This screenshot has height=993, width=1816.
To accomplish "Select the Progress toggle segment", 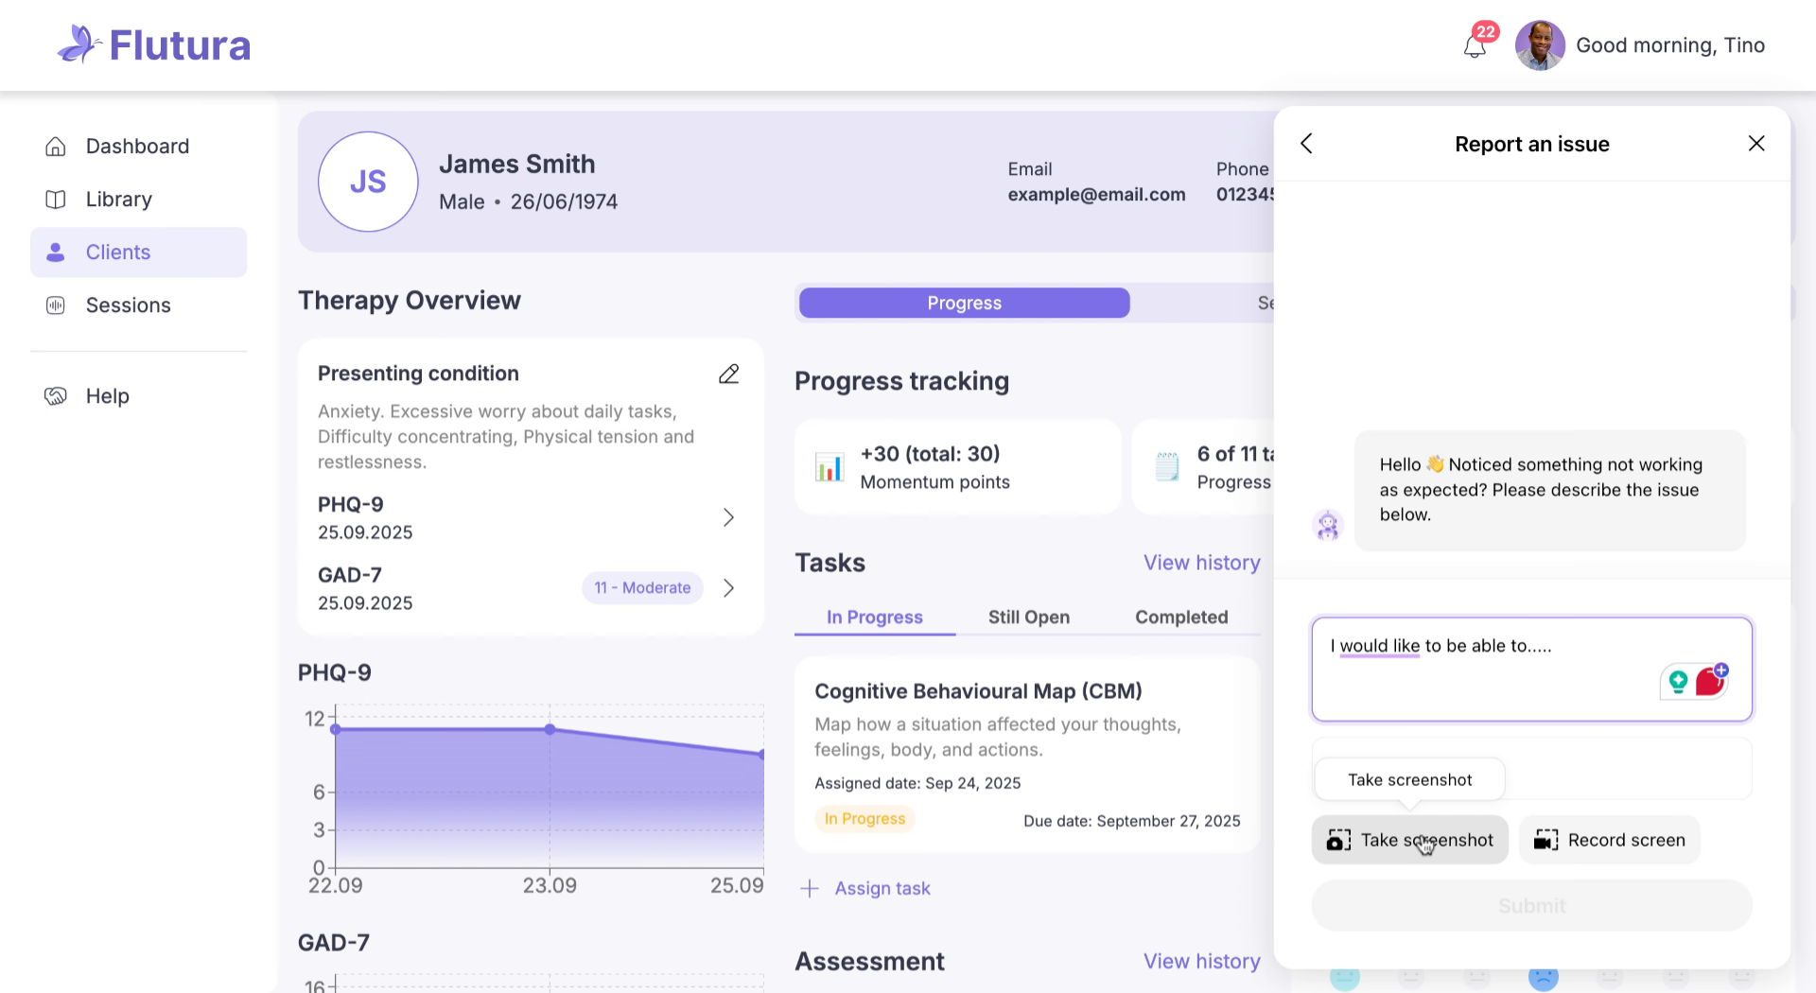I will pyautogui.click(x=964, y=304).
